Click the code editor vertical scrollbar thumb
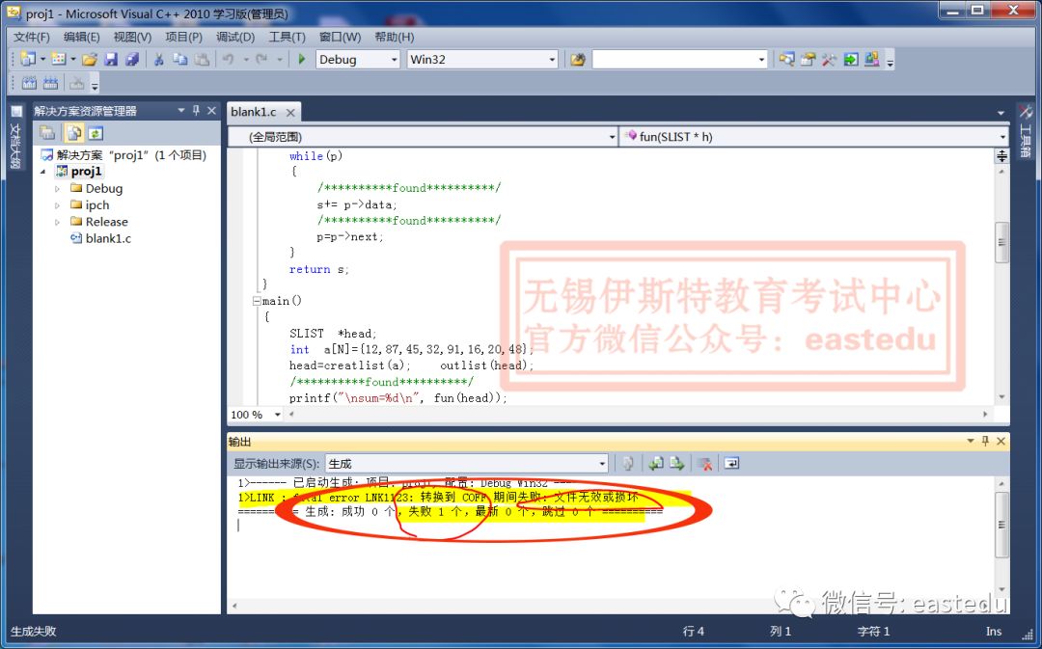The image size is (1042, 649). click(x=1001, y=242)
